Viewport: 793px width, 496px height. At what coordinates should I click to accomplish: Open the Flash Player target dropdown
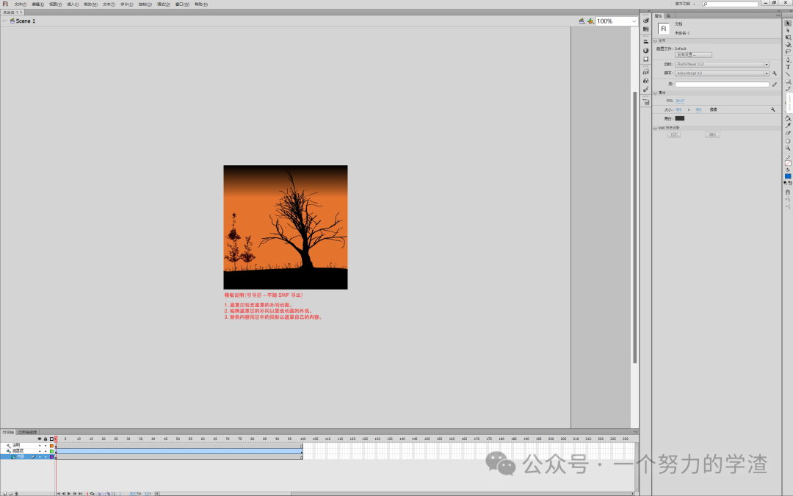(723, 64)
